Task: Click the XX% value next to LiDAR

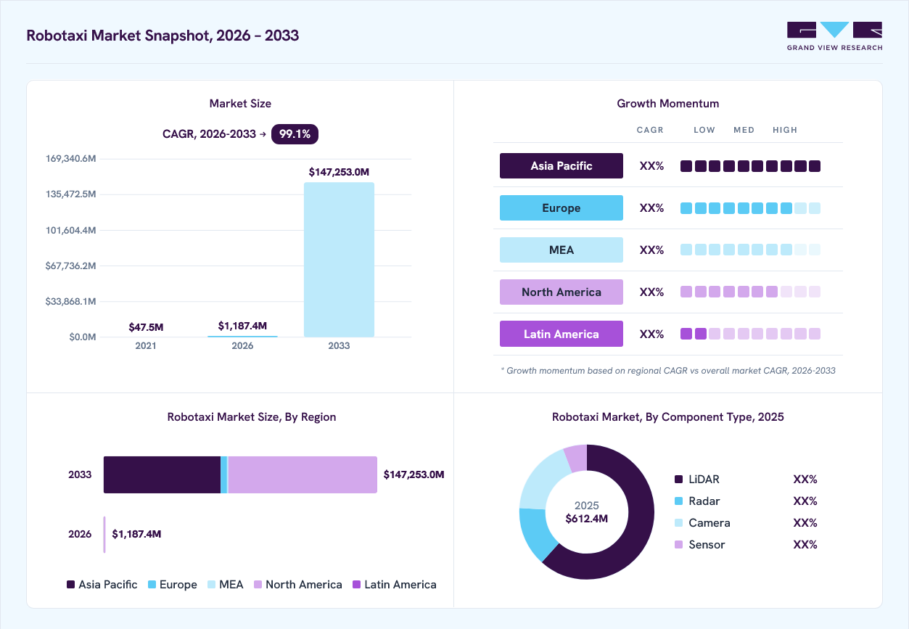Action: coord(805,480)
